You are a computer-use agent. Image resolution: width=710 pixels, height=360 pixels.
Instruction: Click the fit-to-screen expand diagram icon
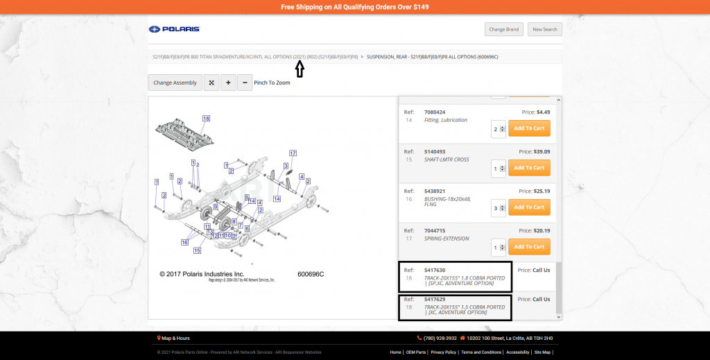211,83
